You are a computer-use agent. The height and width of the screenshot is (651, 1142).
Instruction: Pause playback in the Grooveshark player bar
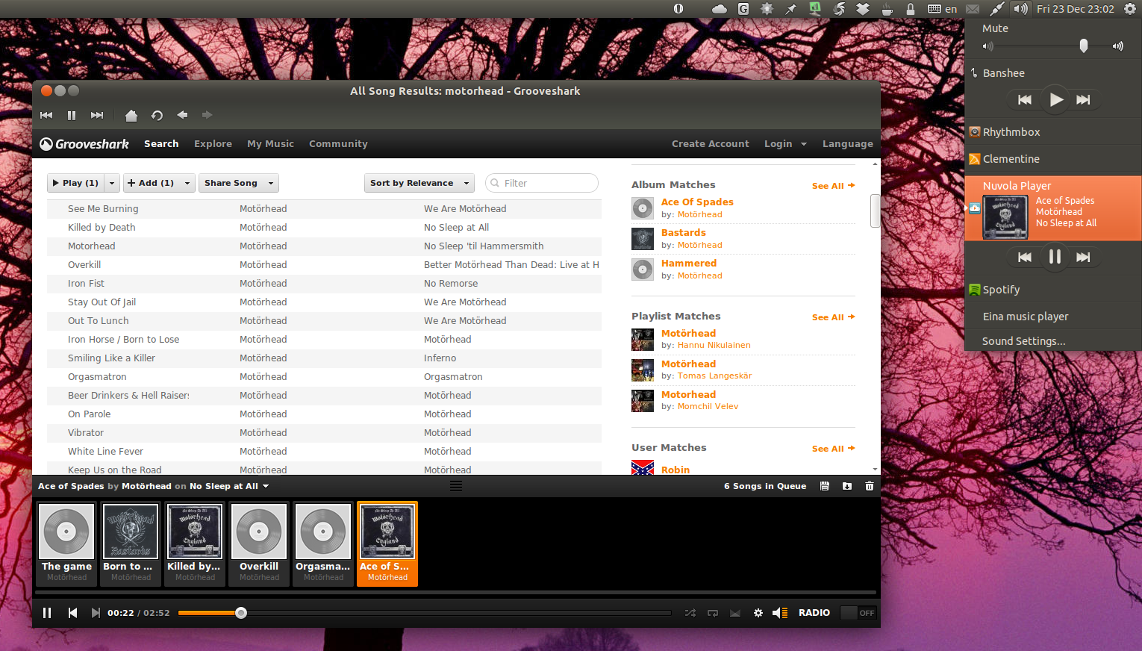pyautogui.click(x=47, y=612)
